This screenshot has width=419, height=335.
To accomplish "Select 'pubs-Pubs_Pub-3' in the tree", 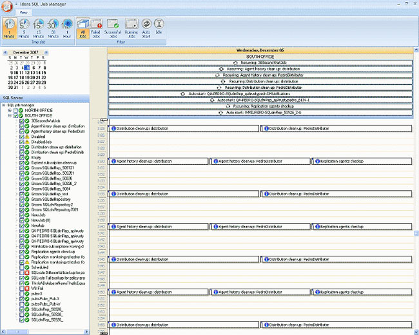I will (x=45, y=299).
